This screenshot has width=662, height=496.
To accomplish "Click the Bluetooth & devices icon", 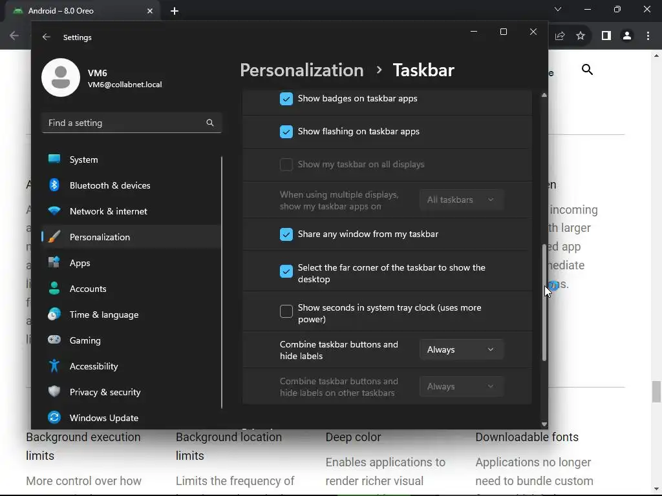I will pyautogui.click(x=54, y=185).
